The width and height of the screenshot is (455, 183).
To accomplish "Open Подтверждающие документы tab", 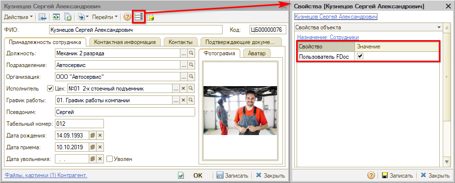I will (241, 42).
